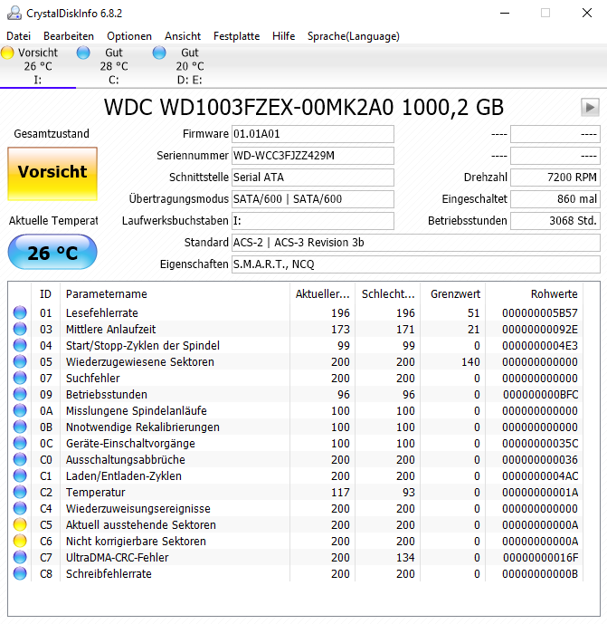Click yellow orb for Aktuell ausstehende Sektoren
The image size is (607, 624).
20,525
